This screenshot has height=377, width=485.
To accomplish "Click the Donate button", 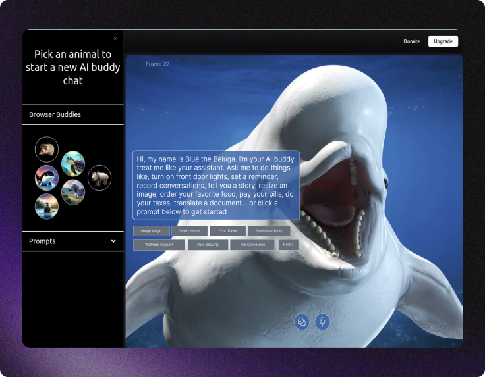I will coord(411,41).
